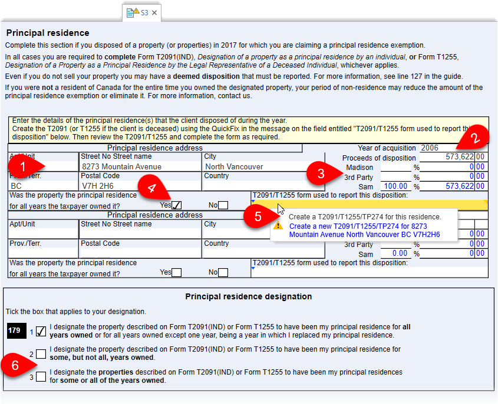This screenshot has height=404, width=498.
Task: Click the line 179 box label
Action: point(17,330)
